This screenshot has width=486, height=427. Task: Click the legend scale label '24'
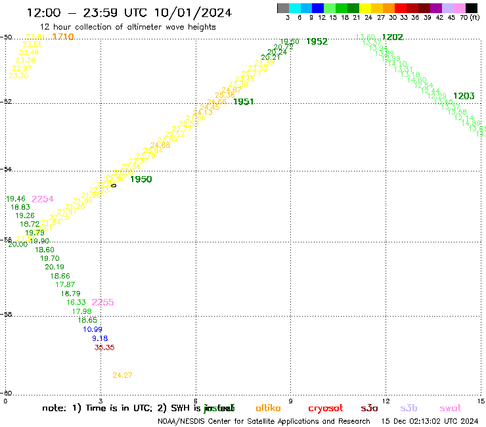point(368,17)
